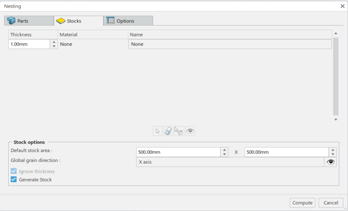Click the stock list vertical scrollbar thumb
348x211 pixels.
coord(336,76)
